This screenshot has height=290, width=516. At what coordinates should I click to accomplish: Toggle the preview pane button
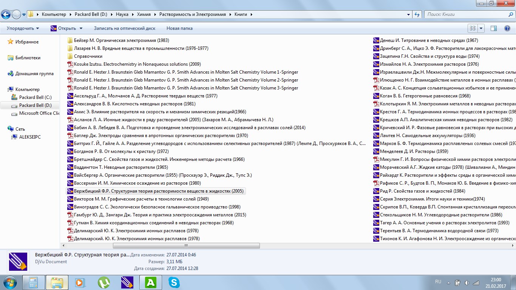click(x=493, y=28)
